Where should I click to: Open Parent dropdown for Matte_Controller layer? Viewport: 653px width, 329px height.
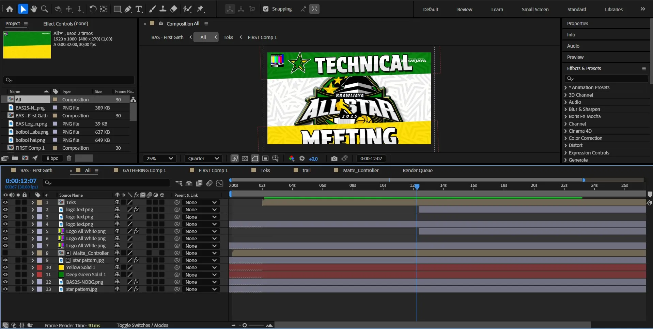pos(201,253)
